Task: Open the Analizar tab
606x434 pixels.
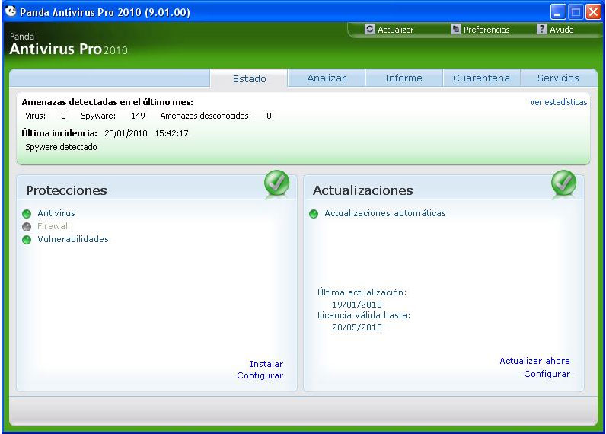Action: [x=326, y=78]
